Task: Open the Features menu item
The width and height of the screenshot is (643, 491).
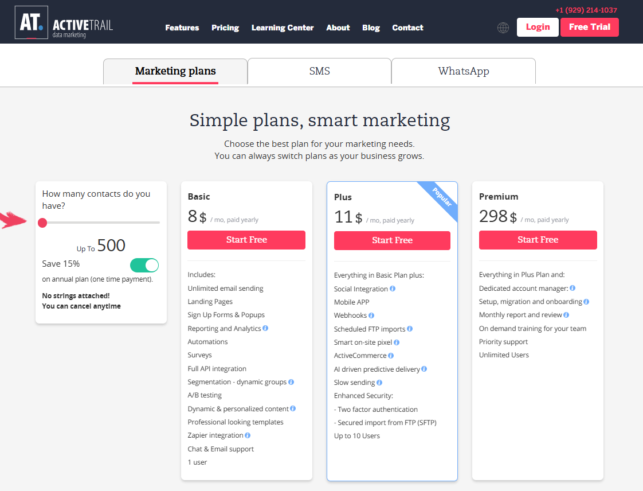Action: 182,28
